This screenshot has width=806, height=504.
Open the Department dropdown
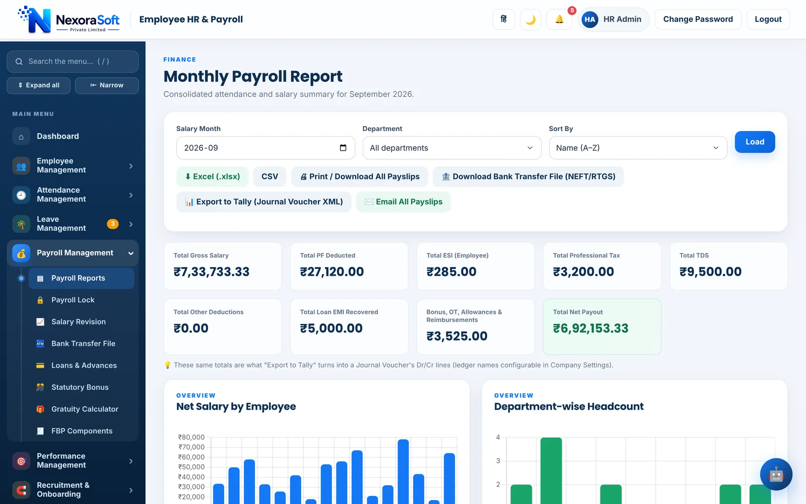click(x=452, y=148)
